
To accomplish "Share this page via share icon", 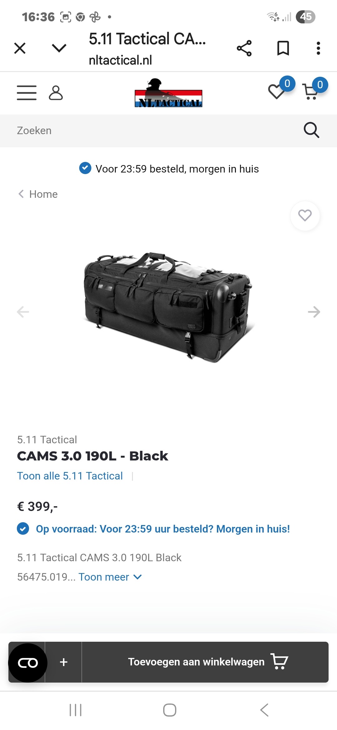I will click(244, 48).
